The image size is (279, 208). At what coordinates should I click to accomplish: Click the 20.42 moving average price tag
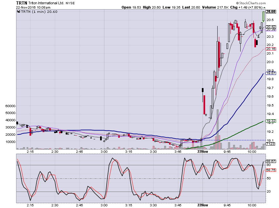[271, 27]
